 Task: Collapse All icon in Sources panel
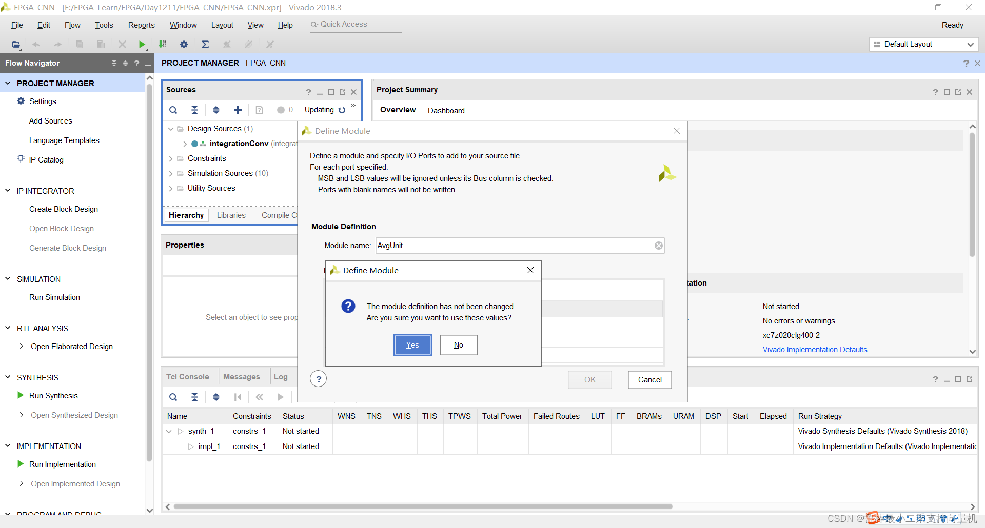pyautogui.click(x=194, y=110)
